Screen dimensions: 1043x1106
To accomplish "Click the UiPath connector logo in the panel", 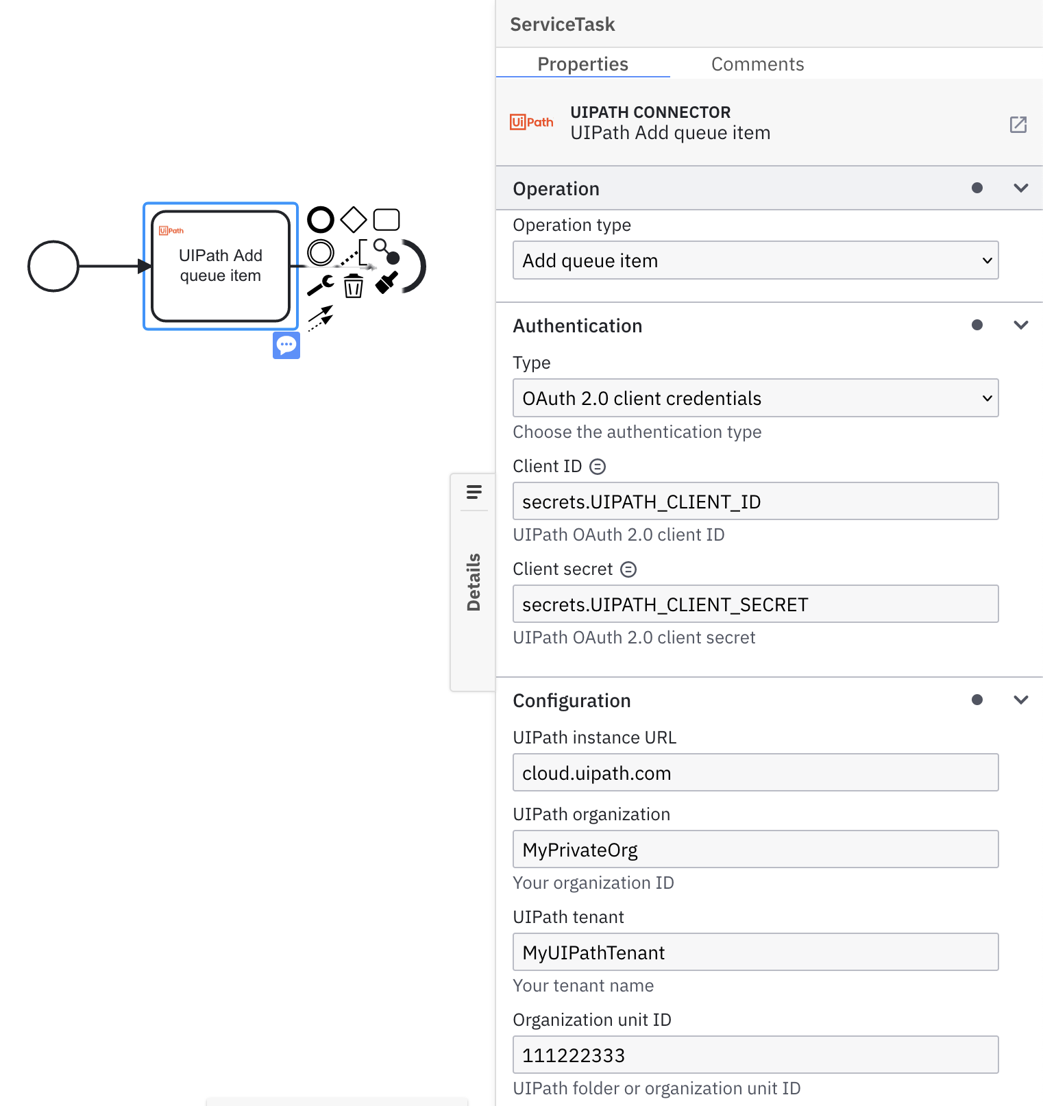I will pos(532,121).
